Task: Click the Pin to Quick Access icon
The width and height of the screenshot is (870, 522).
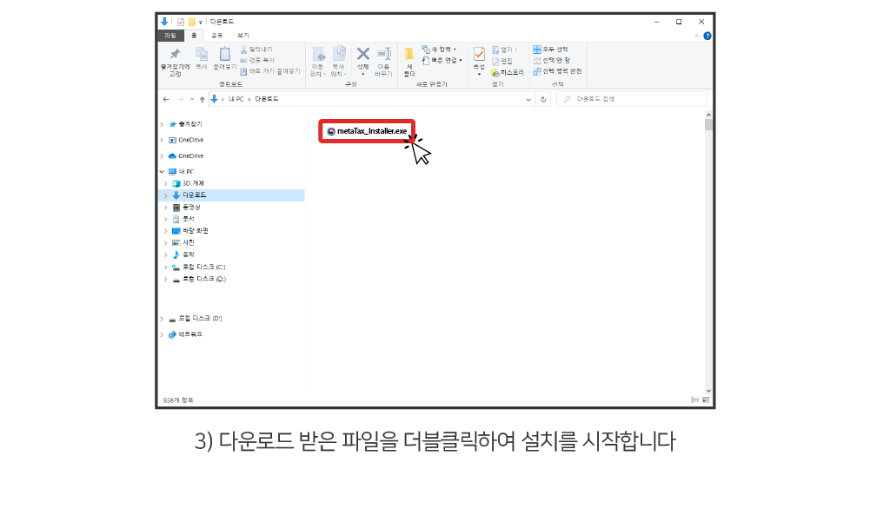Action: [175, 56]
